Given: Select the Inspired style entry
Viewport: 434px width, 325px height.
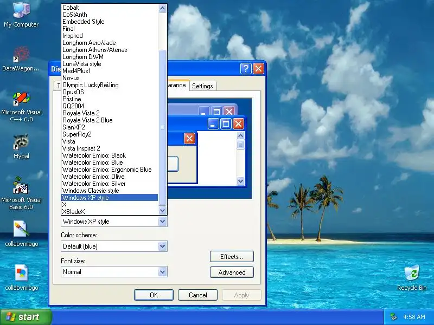Looking at the screenshot, I should click(110, 36).
